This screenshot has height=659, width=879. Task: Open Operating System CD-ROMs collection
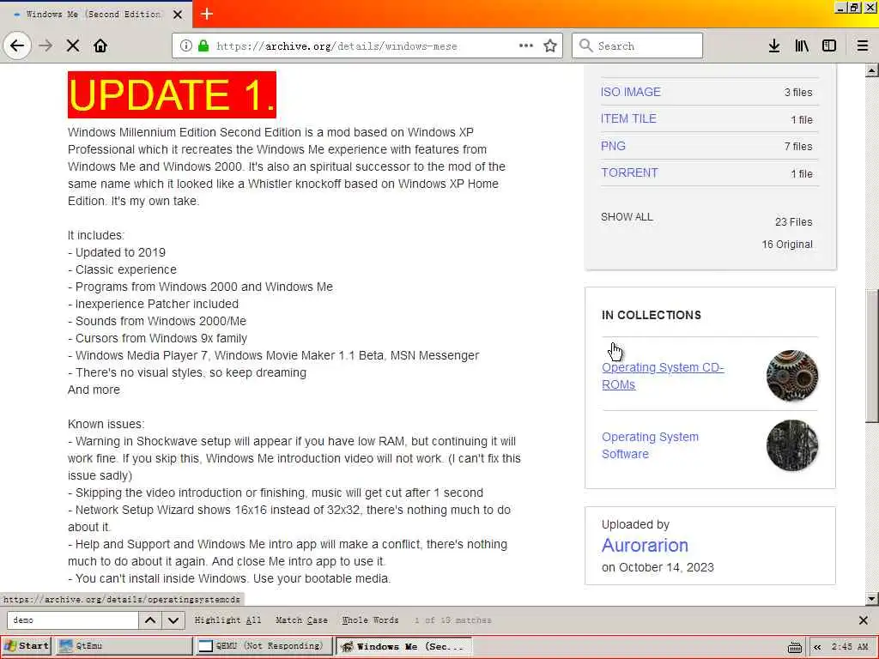click(663, 376)
